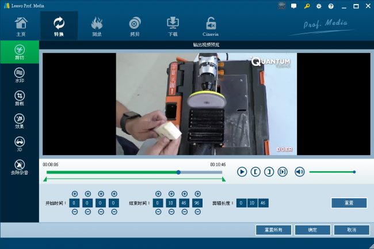The height and width of the screenshot is (249, 374).
Task: Open the Remove Noise (去除杂音) tool
Action: click(20, 167)
